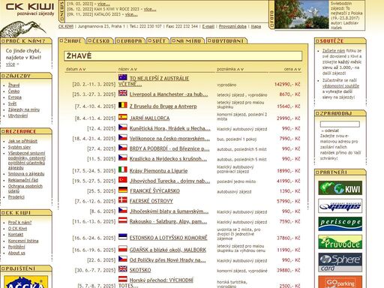The height and width of the screenshot is (288, 384).
Task: Sort by název descending arrow
Action: (x=135, y=69)
